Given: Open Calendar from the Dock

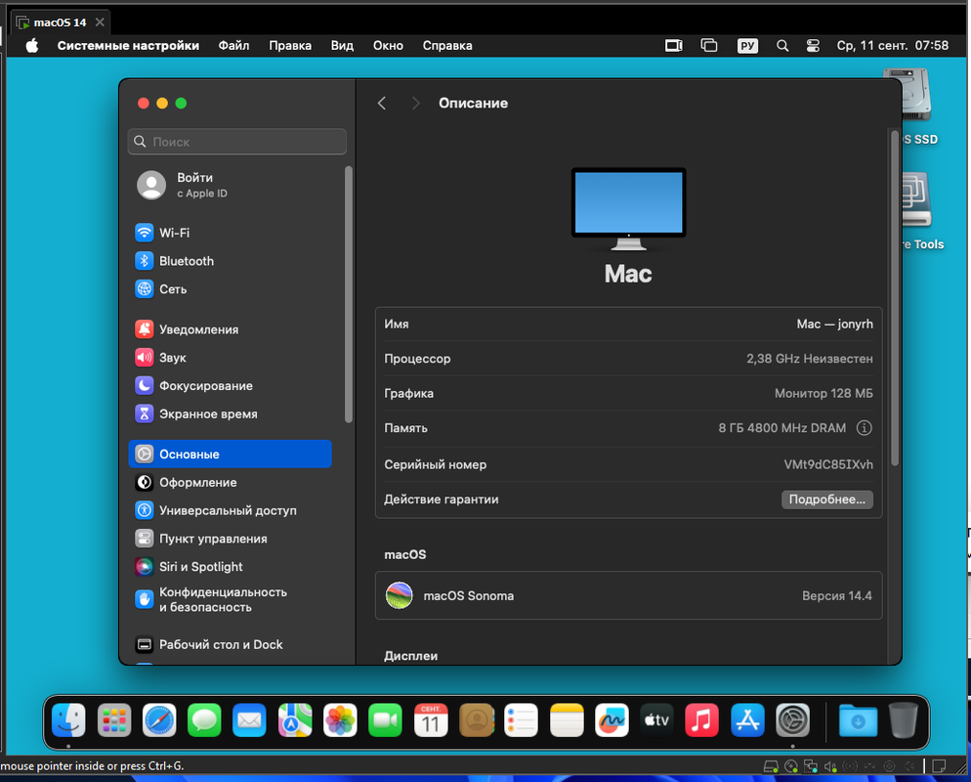Looking at the screenshot, I should 431,720.
